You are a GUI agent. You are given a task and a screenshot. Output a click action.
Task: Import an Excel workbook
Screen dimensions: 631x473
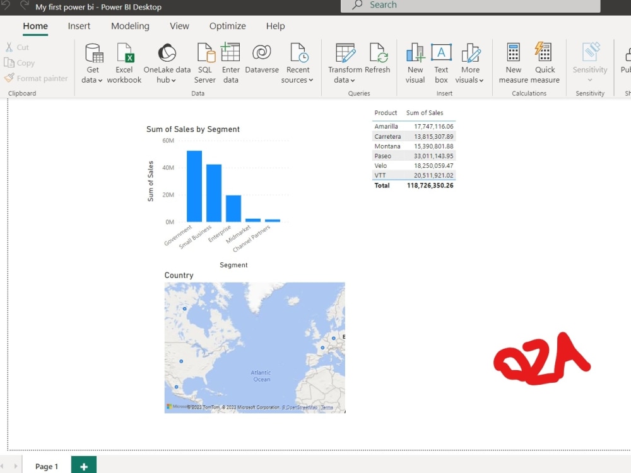124,63
